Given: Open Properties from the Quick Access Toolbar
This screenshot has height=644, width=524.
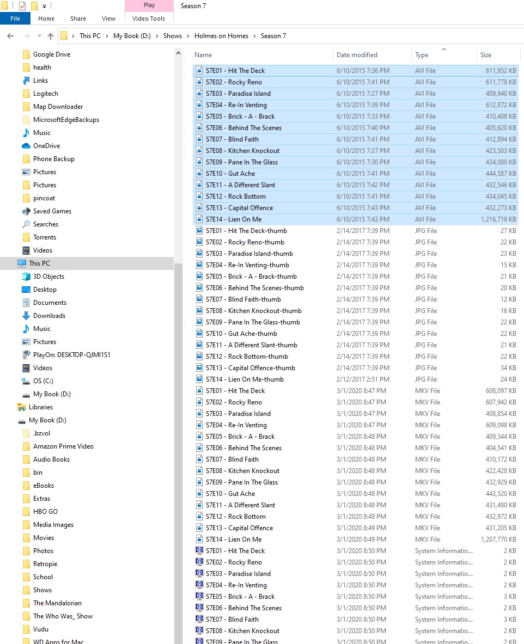Looking at the screenshot, I should (22, 7).
